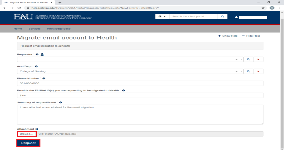Click the Acct/Dept lookup magnifier icon

point(248,71)
